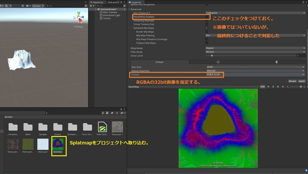Click the scene view three-dot options icon
Image resolution: width=308 pixels, height=174 pixels.
click(85, 2)
